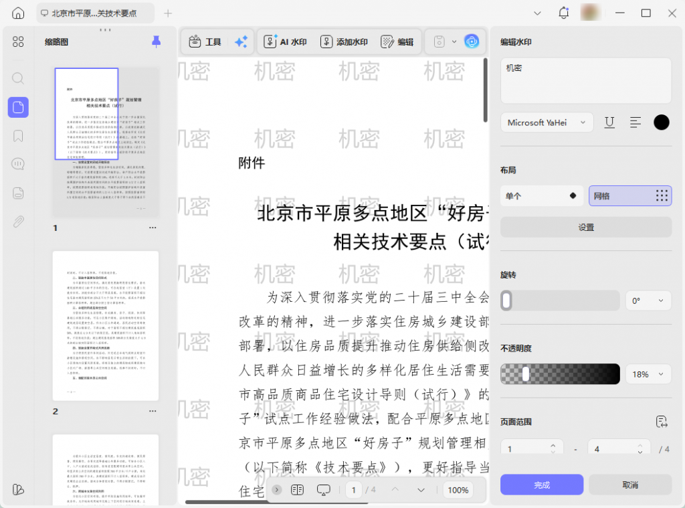
Task: Open the Add Watermark tab
Action: [x=344, y=41]
